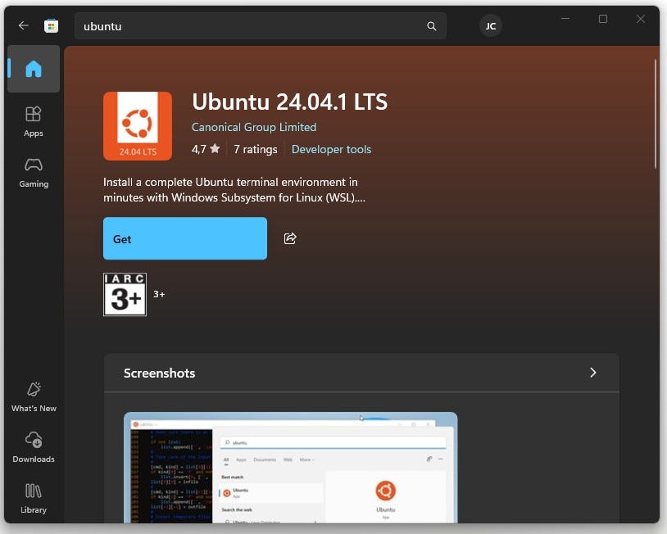
Task: Click the 3+ age rating label
Action: pos(159,294)
